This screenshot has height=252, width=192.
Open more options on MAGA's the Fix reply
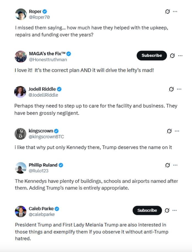click(x=181, y=56)
